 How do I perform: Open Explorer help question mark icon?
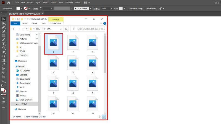(x=104, y=24)
